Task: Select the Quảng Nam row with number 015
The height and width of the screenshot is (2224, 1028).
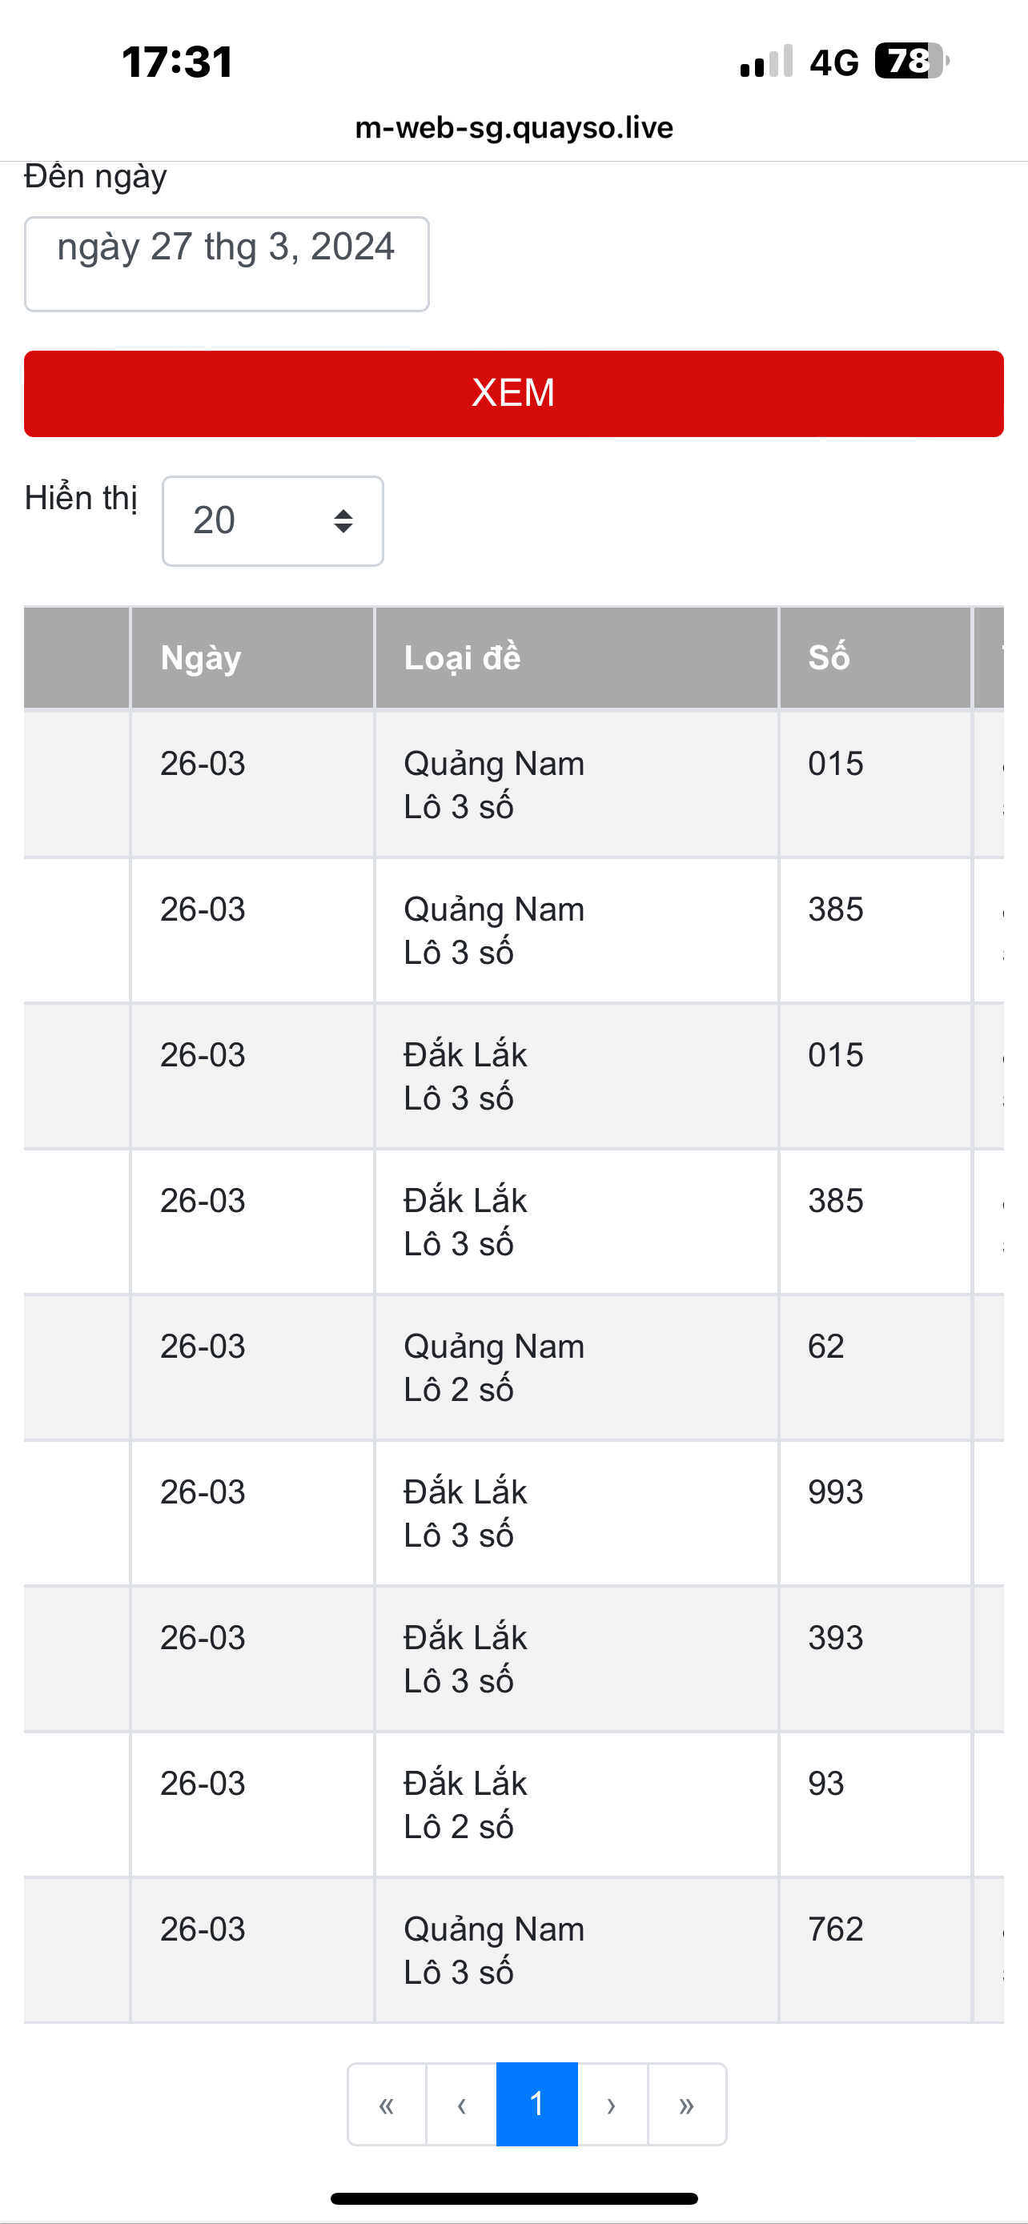Action: pos(513,784)
